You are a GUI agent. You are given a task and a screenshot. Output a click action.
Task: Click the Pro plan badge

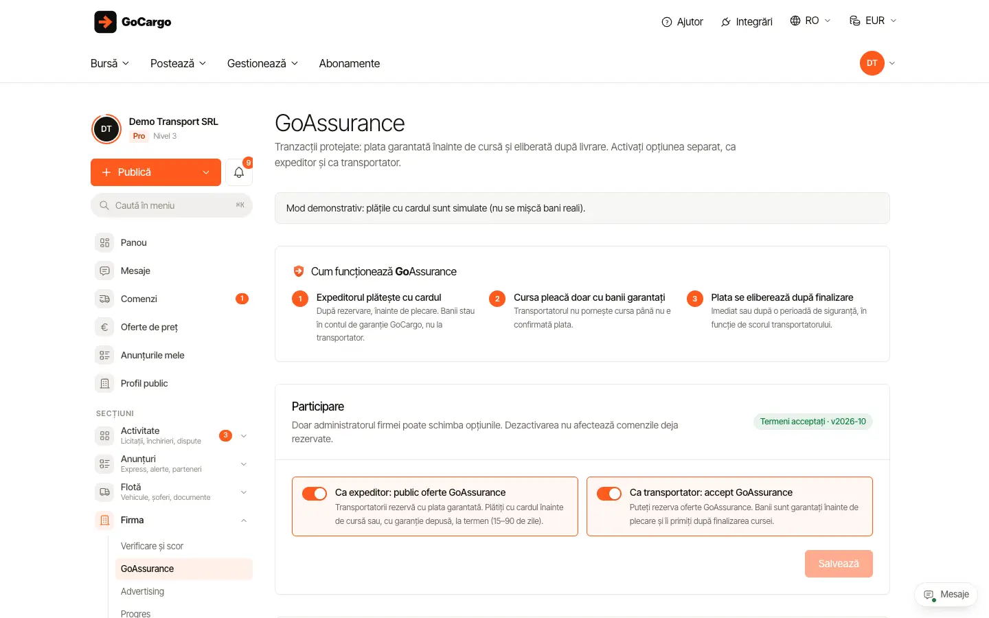(139, 136)
